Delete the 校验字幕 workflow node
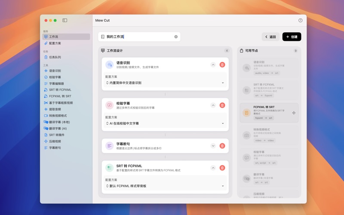The image size is (344, 215). click(x=222, y=105)
